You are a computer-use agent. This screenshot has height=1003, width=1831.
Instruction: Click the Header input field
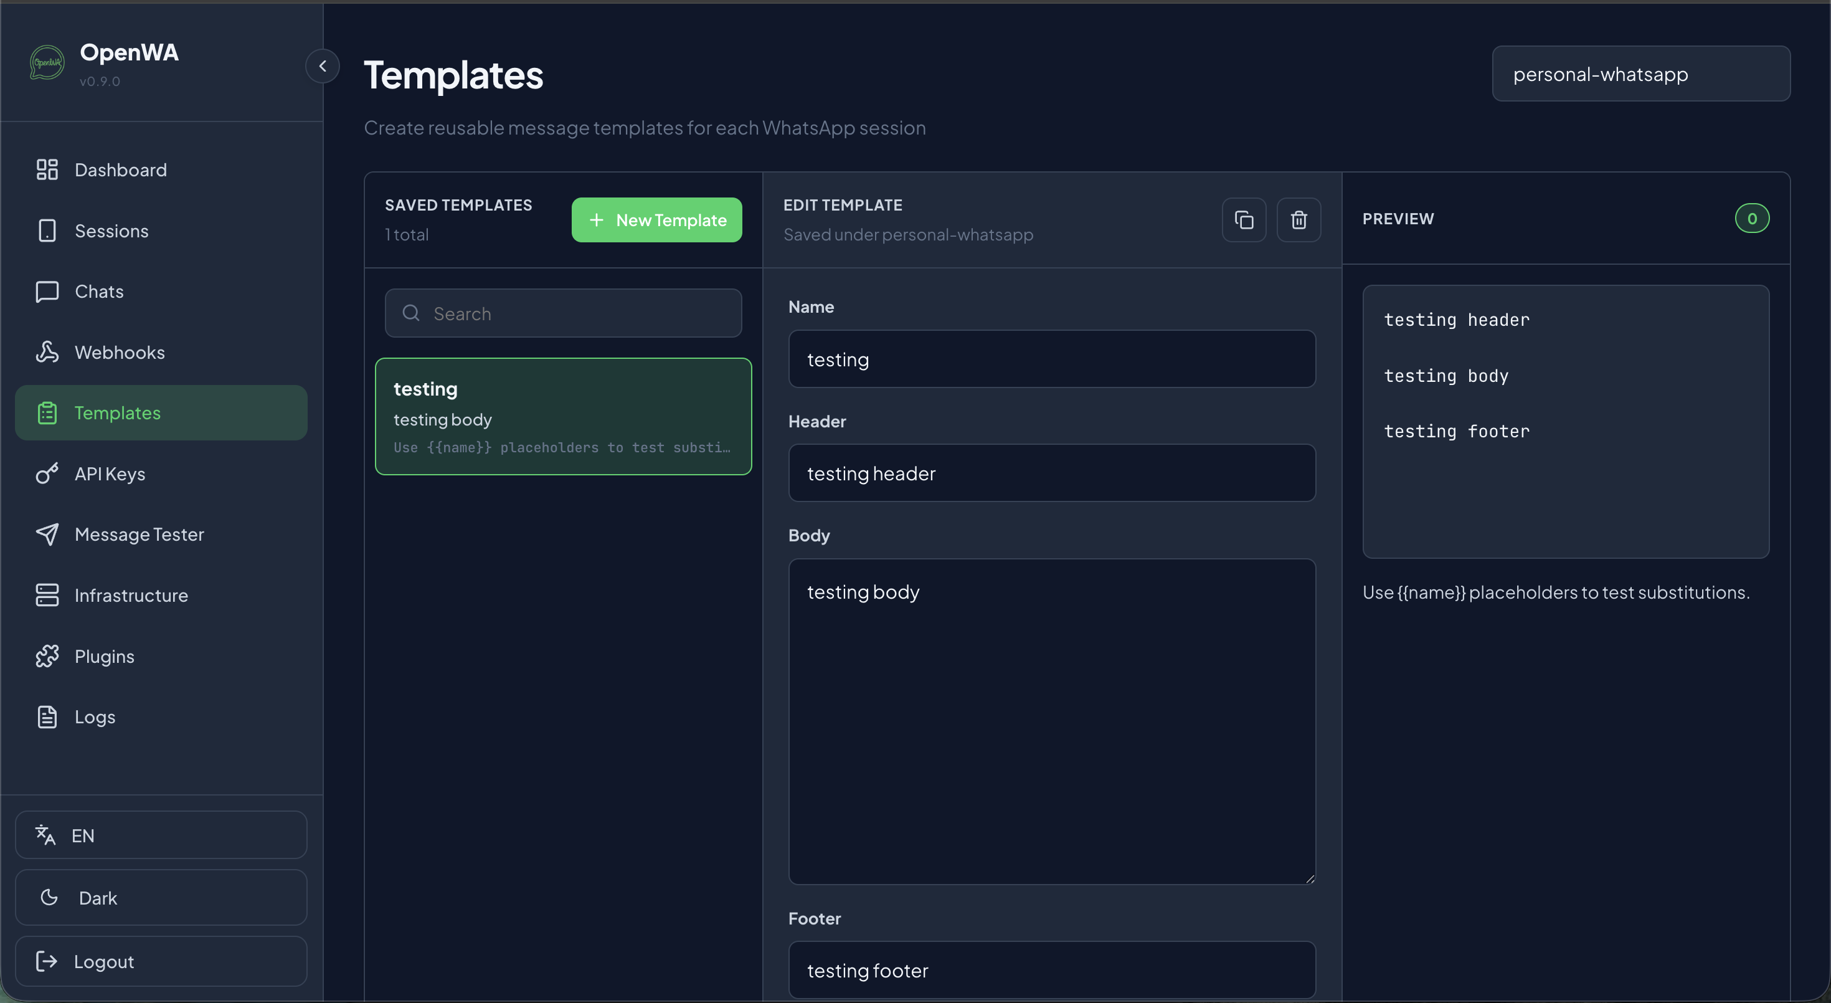1051,473
